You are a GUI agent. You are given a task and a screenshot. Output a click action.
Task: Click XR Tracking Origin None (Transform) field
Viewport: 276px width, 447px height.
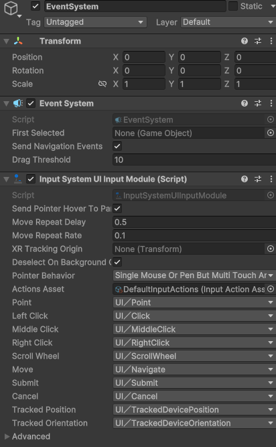point(189,249)
